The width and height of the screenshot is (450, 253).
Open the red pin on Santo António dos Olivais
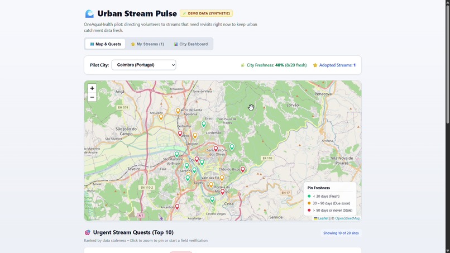[x=216, y=149]
